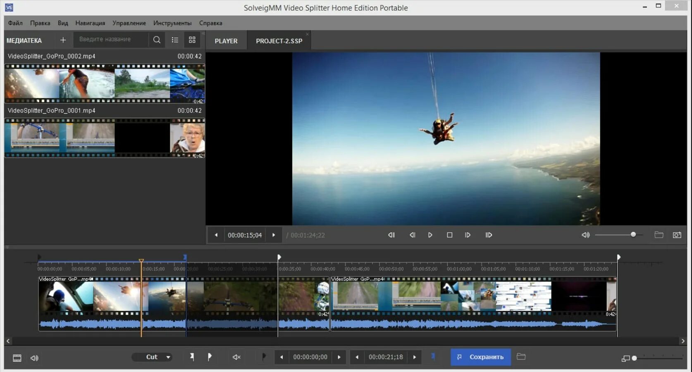The width and height of the screenshot is (692, 372).
Task: Switch media library to list view
Action: click(x=175, y=40)
